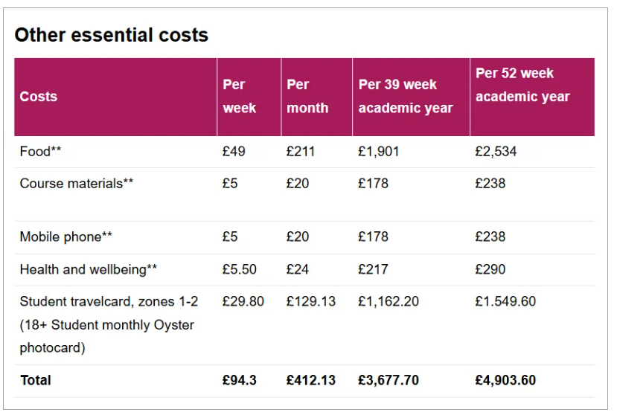This screenshot has height=418, width=617.
Task: Select the "Per 52 week academic year" header
Action: click(522, 85)
